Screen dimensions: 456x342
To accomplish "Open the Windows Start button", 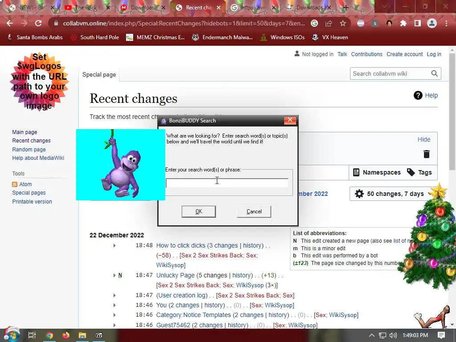I will 11,334.
